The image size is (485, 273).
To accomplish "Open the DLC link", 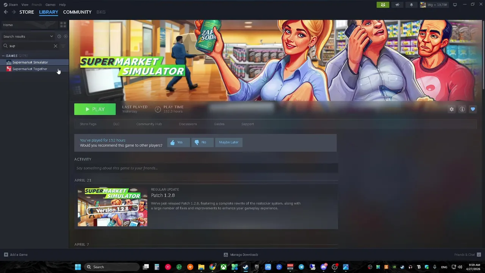I will (116, 124).
